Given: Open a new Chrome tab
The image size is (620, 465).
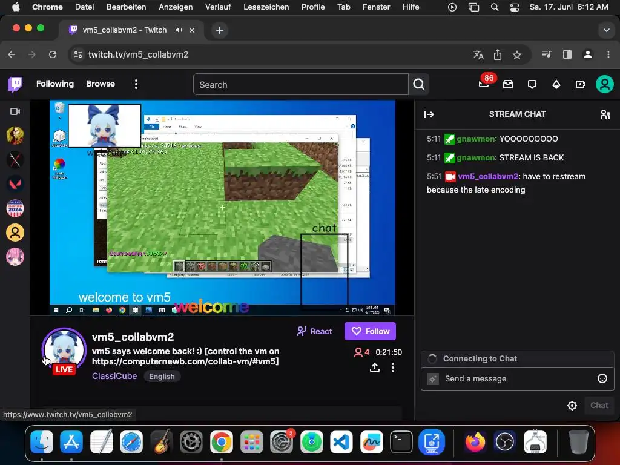Looking at the screenshot, I should pyautogui.click(x=219, y=30).
